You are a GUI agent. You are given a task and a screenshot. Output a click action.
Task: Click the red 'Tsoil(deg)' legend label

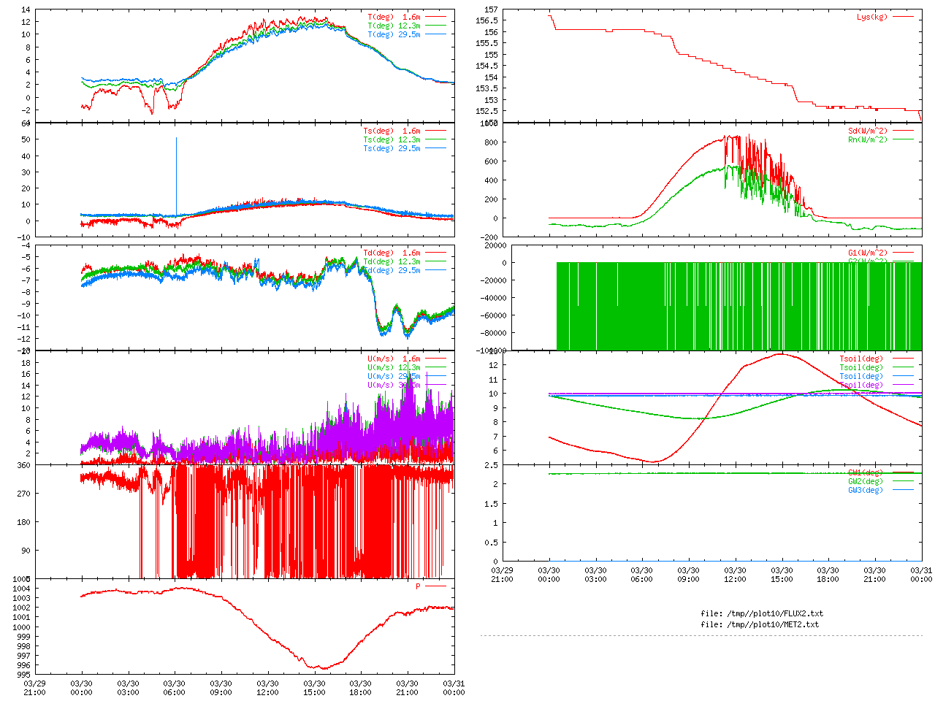point(861,359)
